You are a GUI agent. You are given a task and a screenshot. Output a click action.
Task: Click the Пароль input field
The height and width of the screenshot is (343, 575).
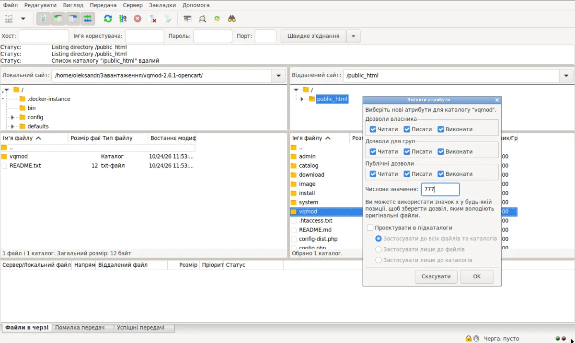(x=213, y=36)
